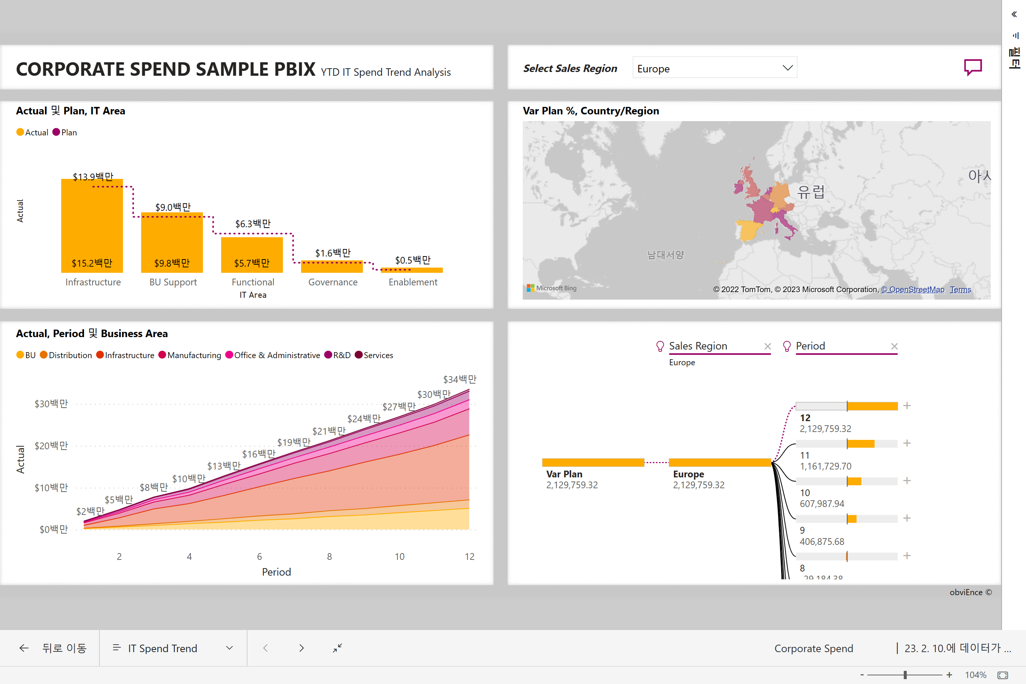Image resolution: width=1026 pixels, height=684 pixels.
Task: Expand period 10 node with plus
Action: point(907,481)
